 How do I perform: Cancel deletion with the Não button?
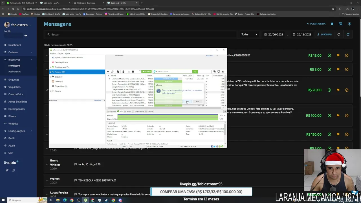197,101
